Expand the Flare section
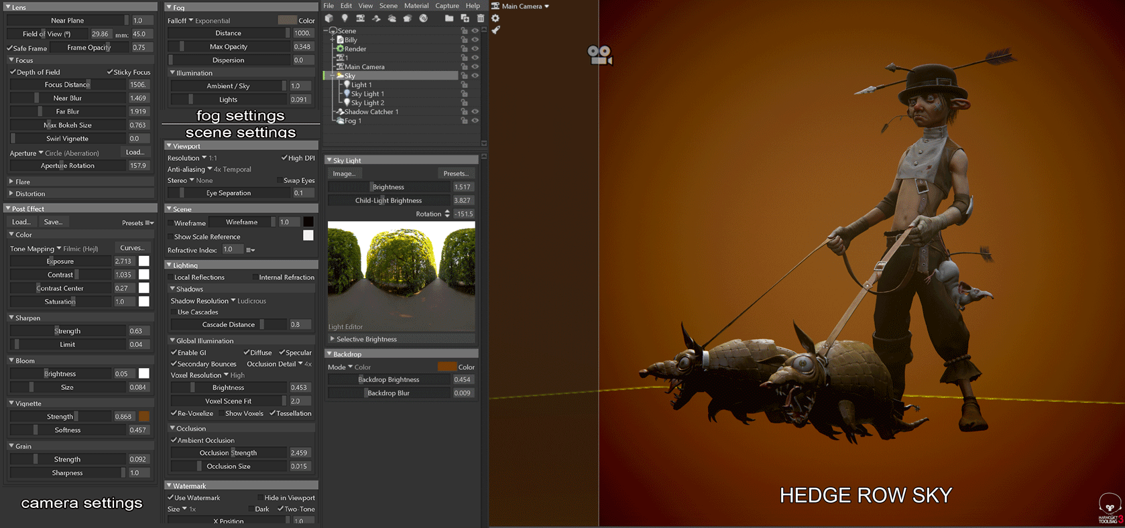Viewport: 1125px width, 528px height. [x=11, y=182]
